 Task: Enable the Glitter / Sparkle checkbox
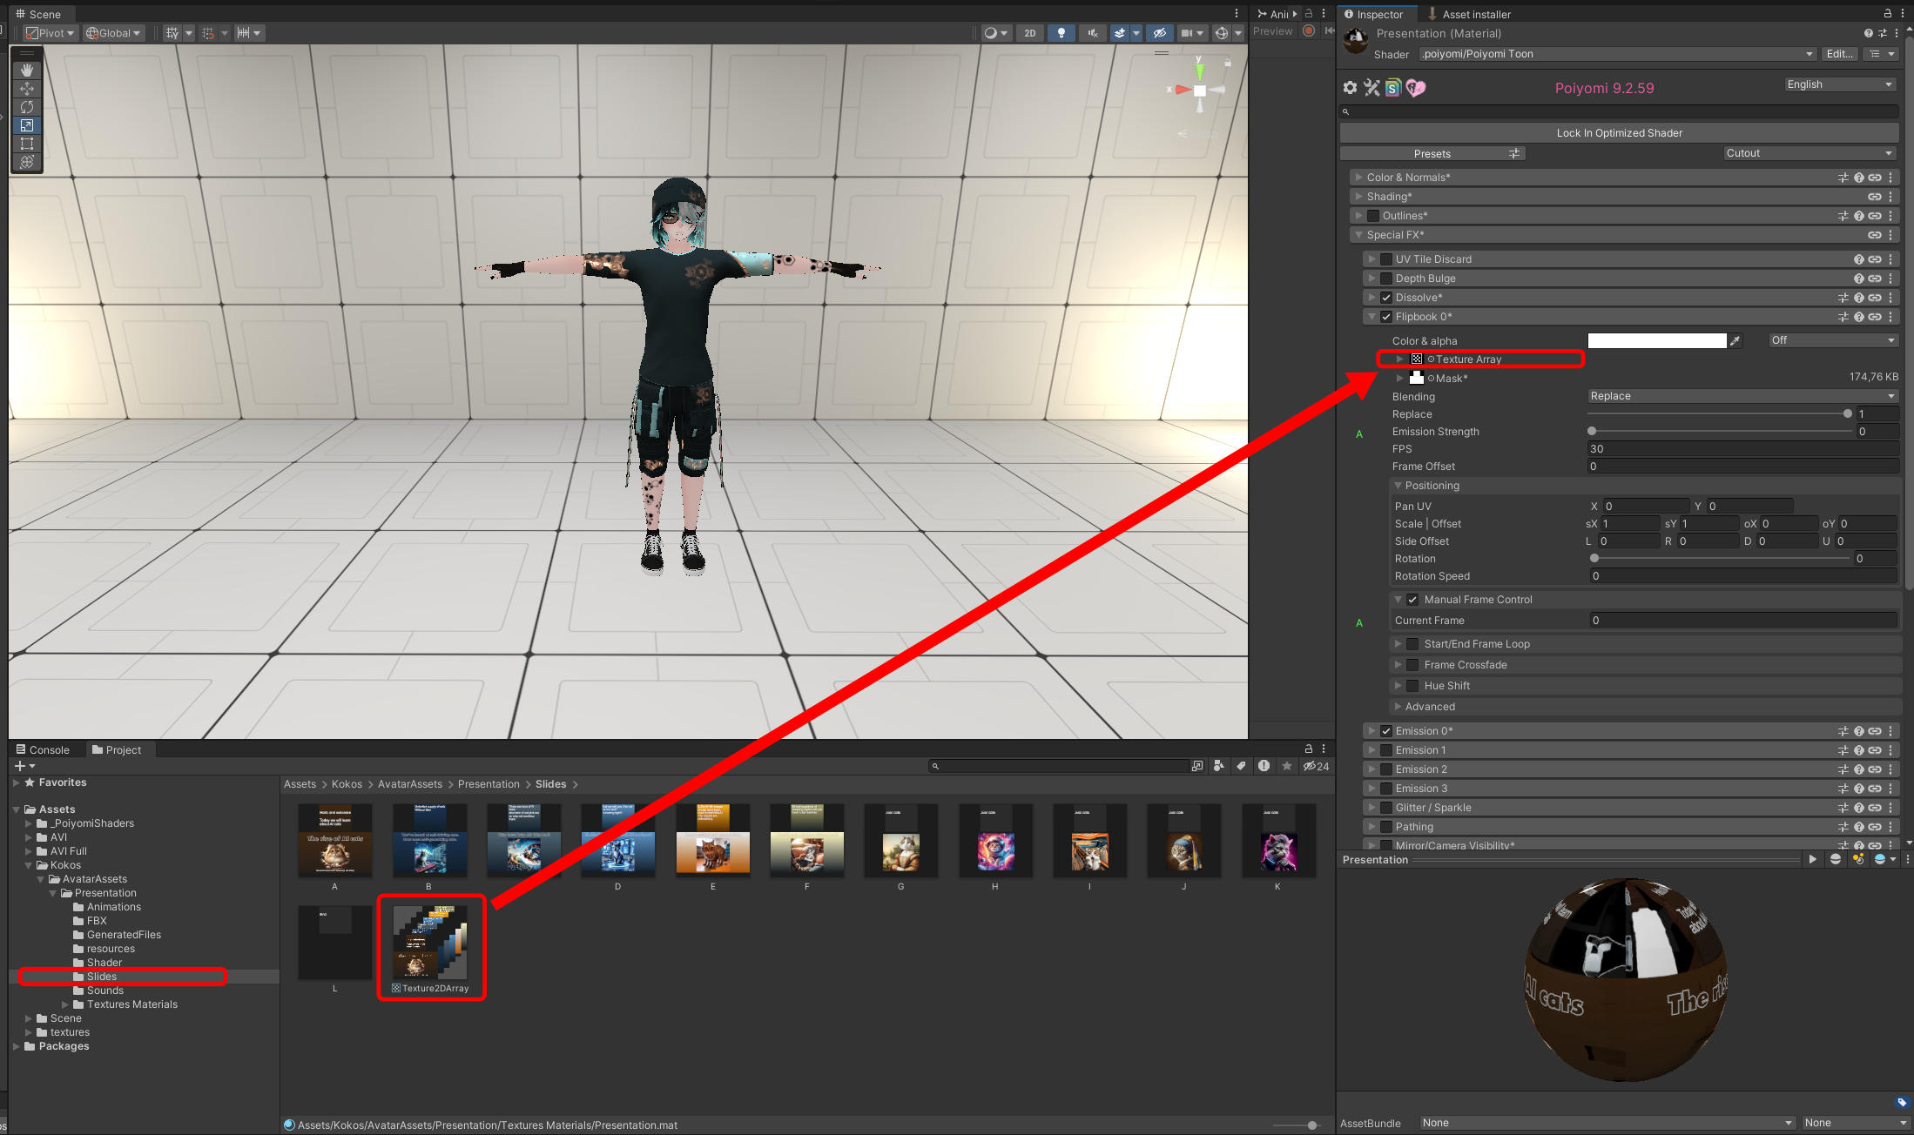point(1386,808)
